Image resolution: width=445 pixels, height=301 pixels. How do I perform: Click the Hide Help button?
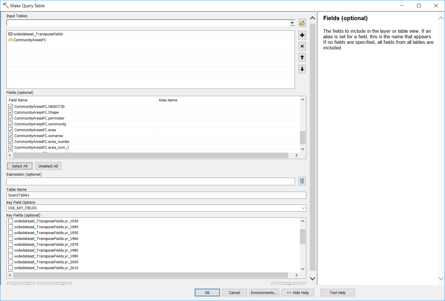[298, 293]
